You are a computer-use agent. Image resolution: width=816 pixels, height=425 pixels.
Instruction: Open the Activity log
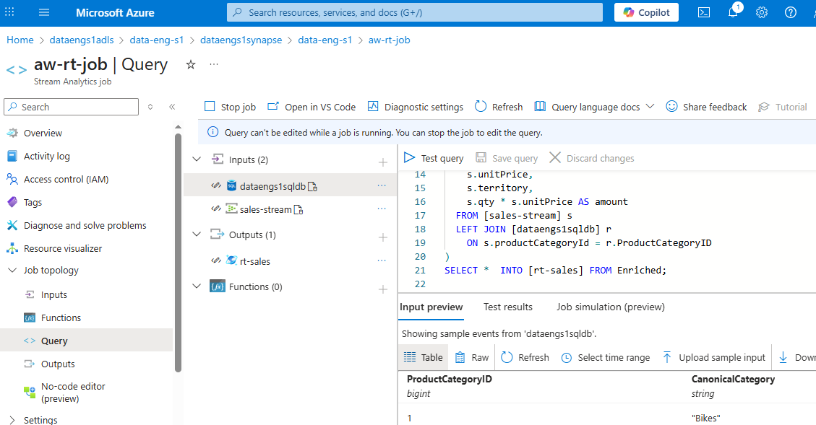click(x=47, y=156)
